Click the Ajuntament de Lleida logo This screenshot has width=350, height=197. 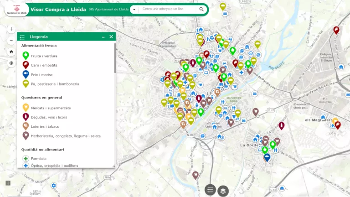pos(17,10)
